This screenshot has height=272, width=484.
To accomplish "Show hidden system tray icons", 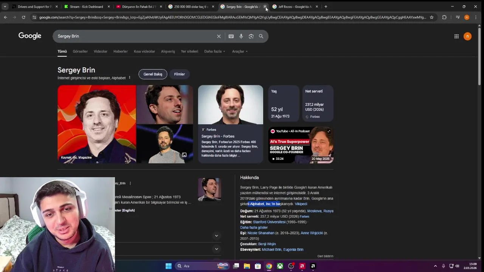I will [x=435, y=266].
